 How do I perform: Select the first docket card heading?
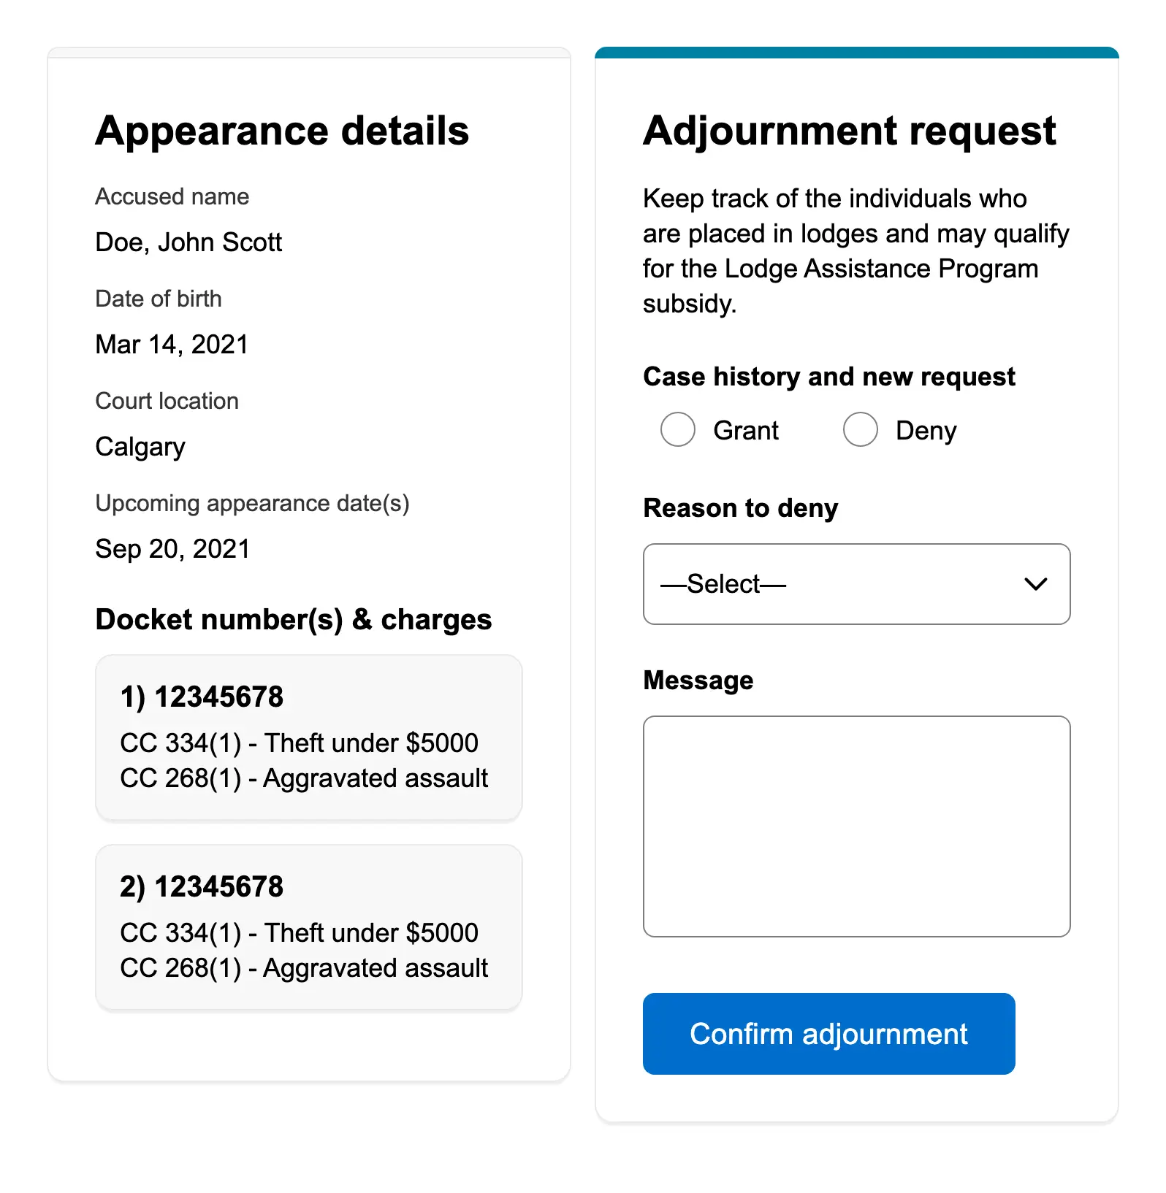pos(202,697)
